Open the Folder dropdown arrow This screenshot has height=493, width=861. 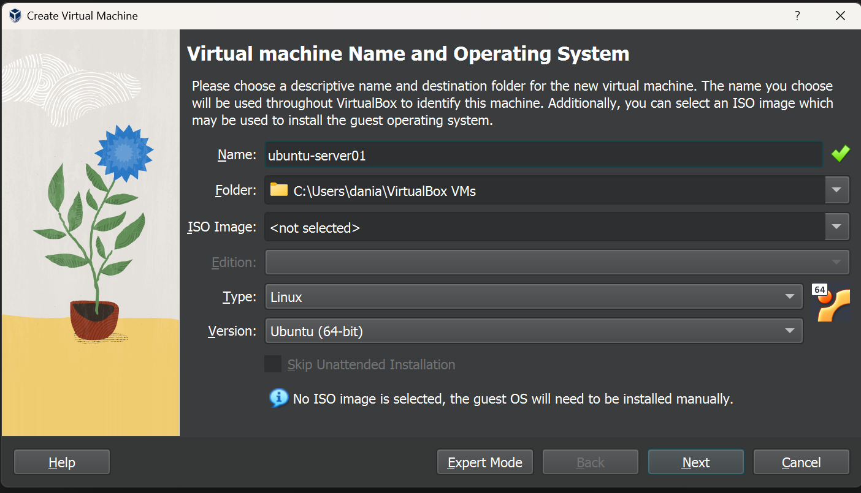coord(836,190)
